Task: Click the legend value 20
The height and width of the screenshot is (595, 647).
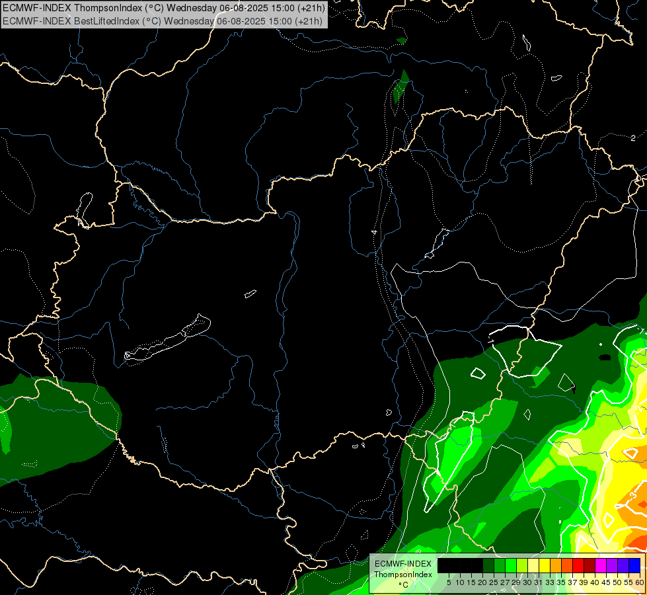Action: pos(482,582)
